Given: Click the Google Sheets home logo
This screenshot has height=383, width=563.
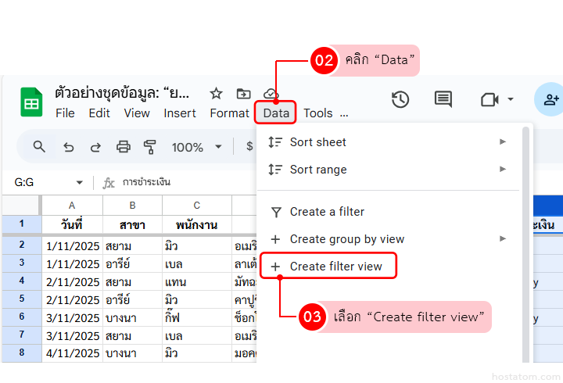Looking at the screenshot, I should click(x=32, y=102).
